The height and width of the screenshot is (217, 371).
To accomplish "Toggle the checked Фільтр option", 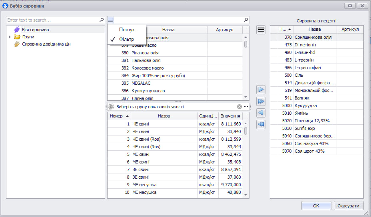I will [x=127, y=39].
